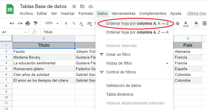Click the undo arrow in toolbar
207x110 pixels.
pos(12,23)
